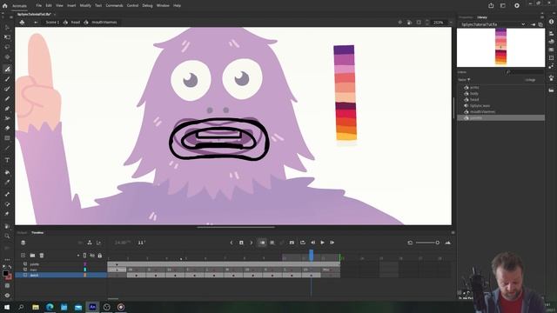Click the library search field
Image resolution: width=557 pixels, height=313 pixels.
tap(525, 72)
